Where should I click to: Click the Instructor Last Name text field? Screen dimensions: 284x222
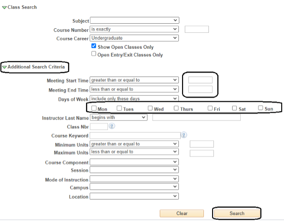pyautogui.click(x=196, y=117)
